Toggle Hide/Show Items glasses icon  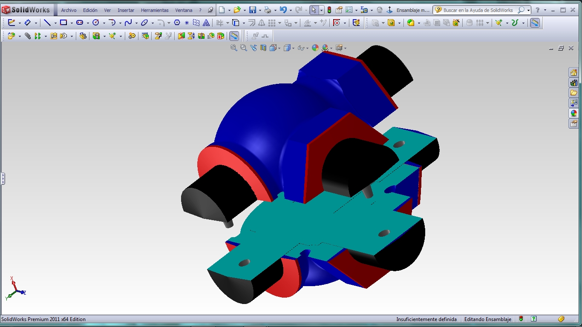click(301, 48)
